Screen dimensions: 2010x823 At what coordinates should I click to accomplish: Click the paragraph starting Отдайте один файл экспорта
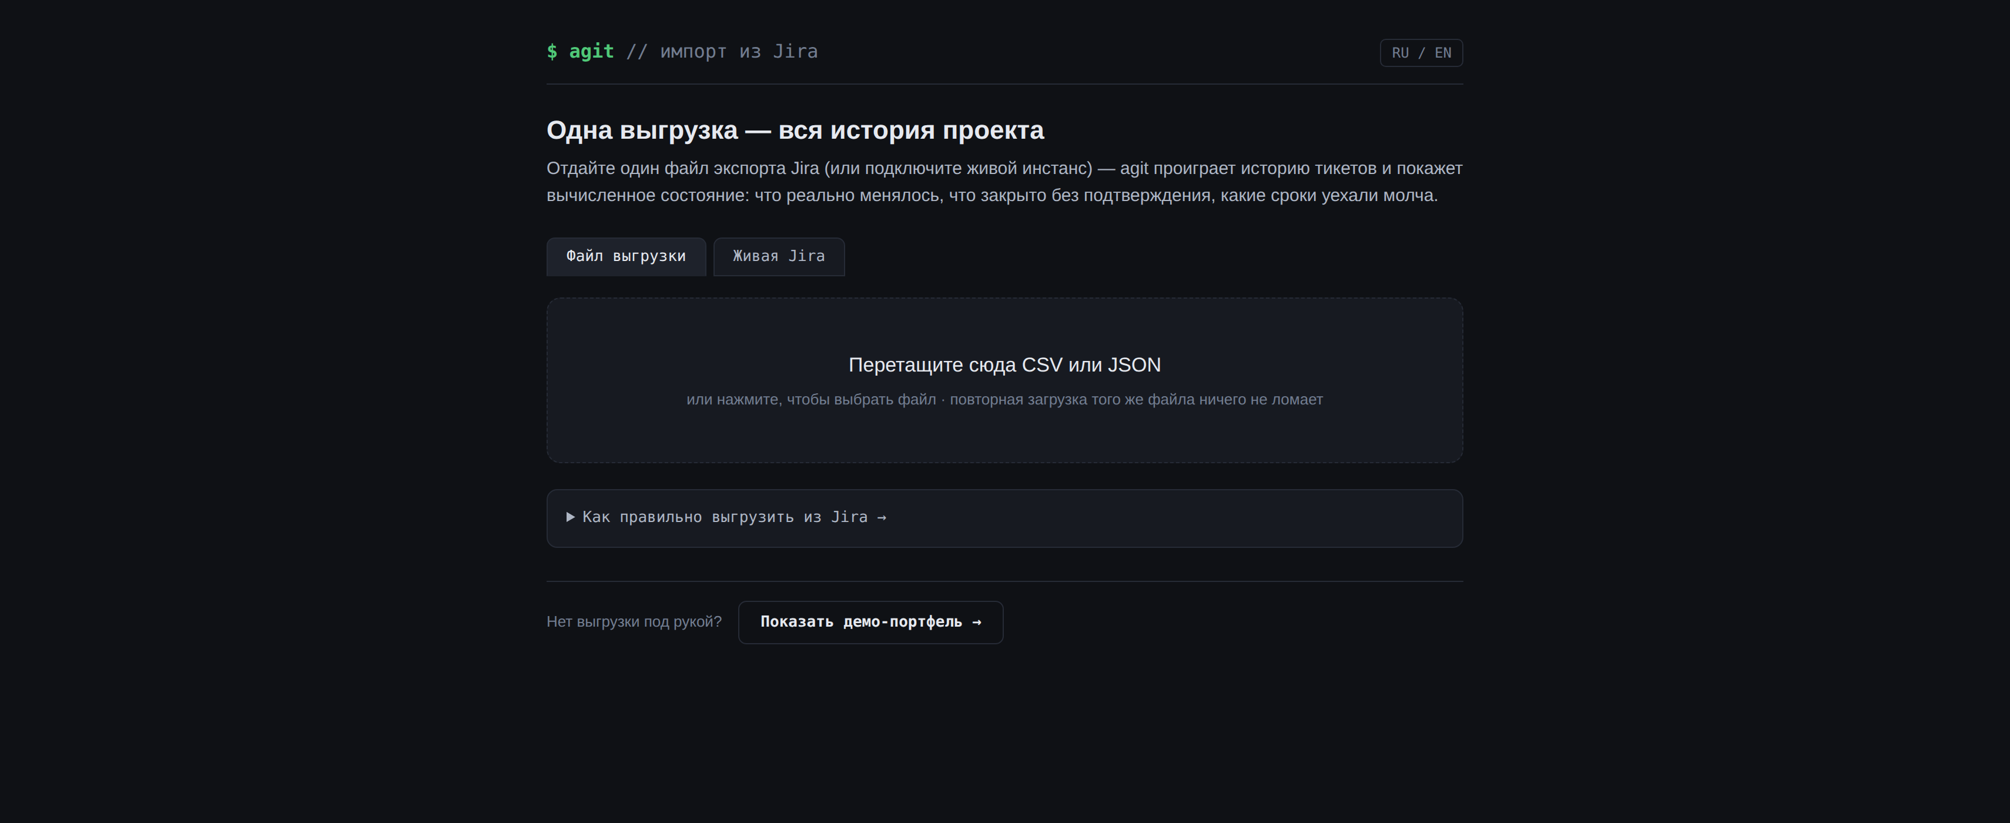[1004, 182]
